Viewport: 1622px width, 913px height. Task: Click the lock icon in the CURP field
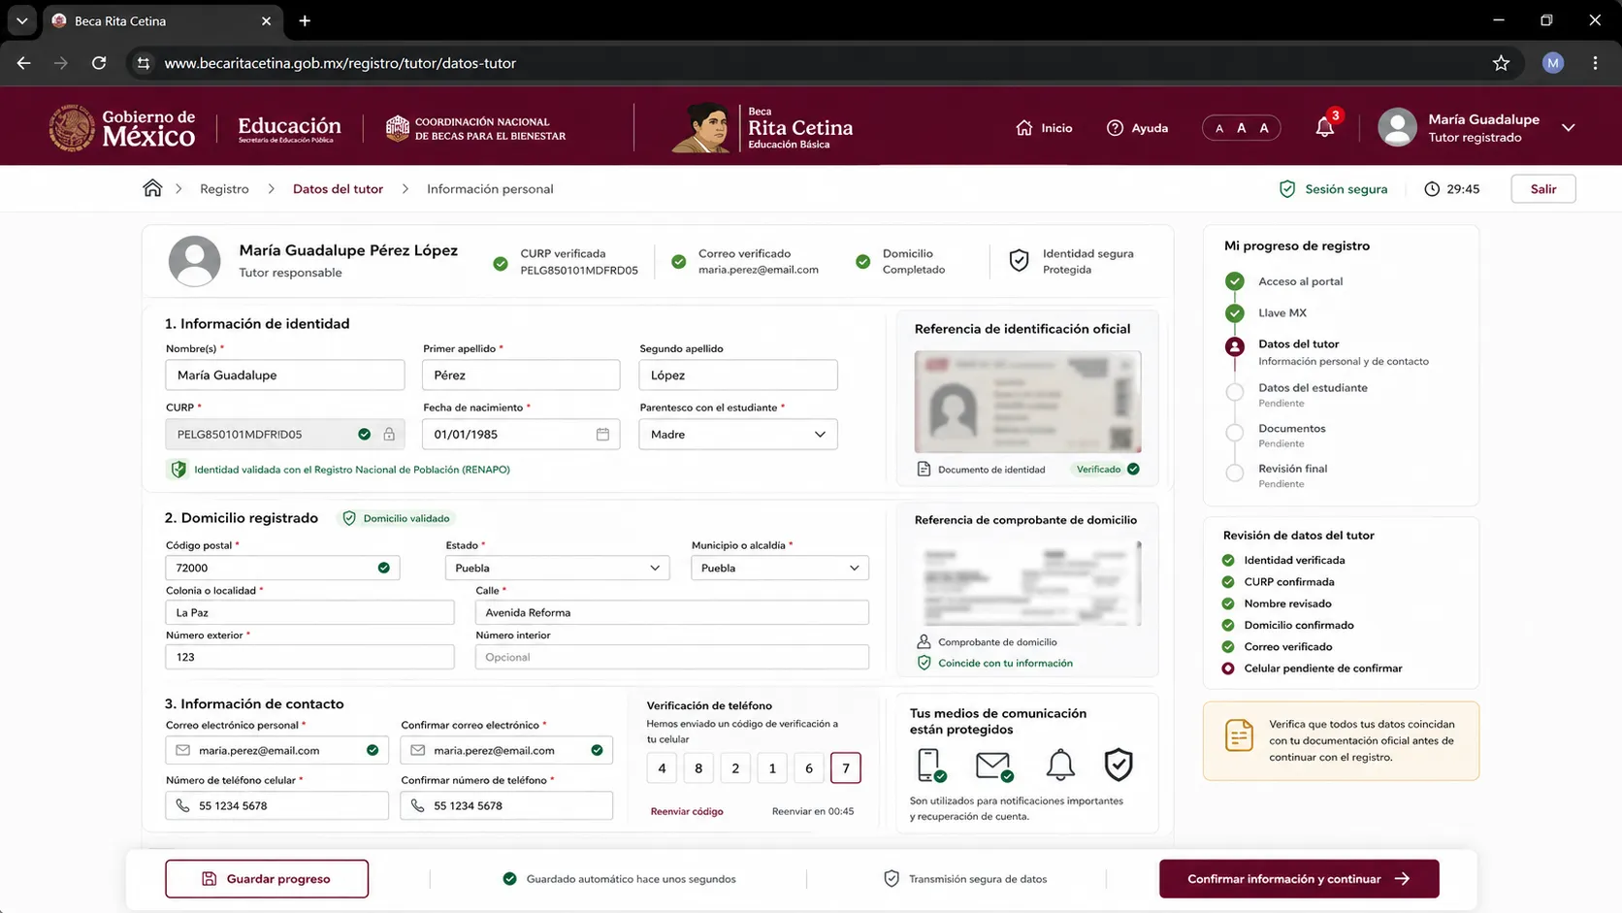tap(389, 434)
